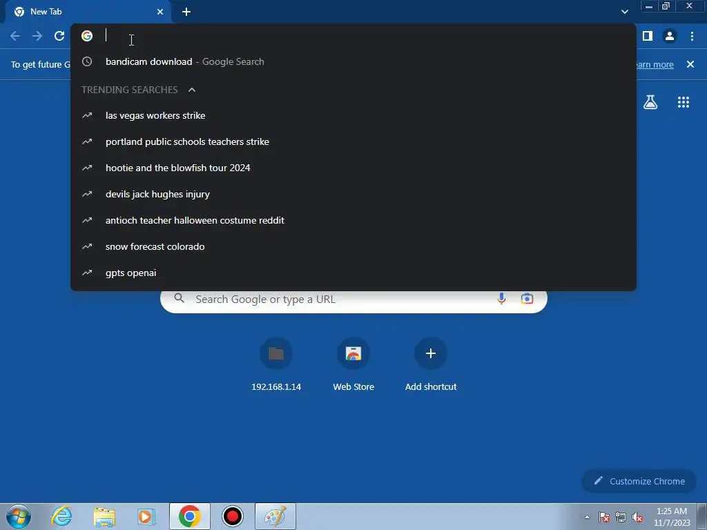
Task: Launch Internet Explorer from taskbar
Action: (x=61, y=516)
